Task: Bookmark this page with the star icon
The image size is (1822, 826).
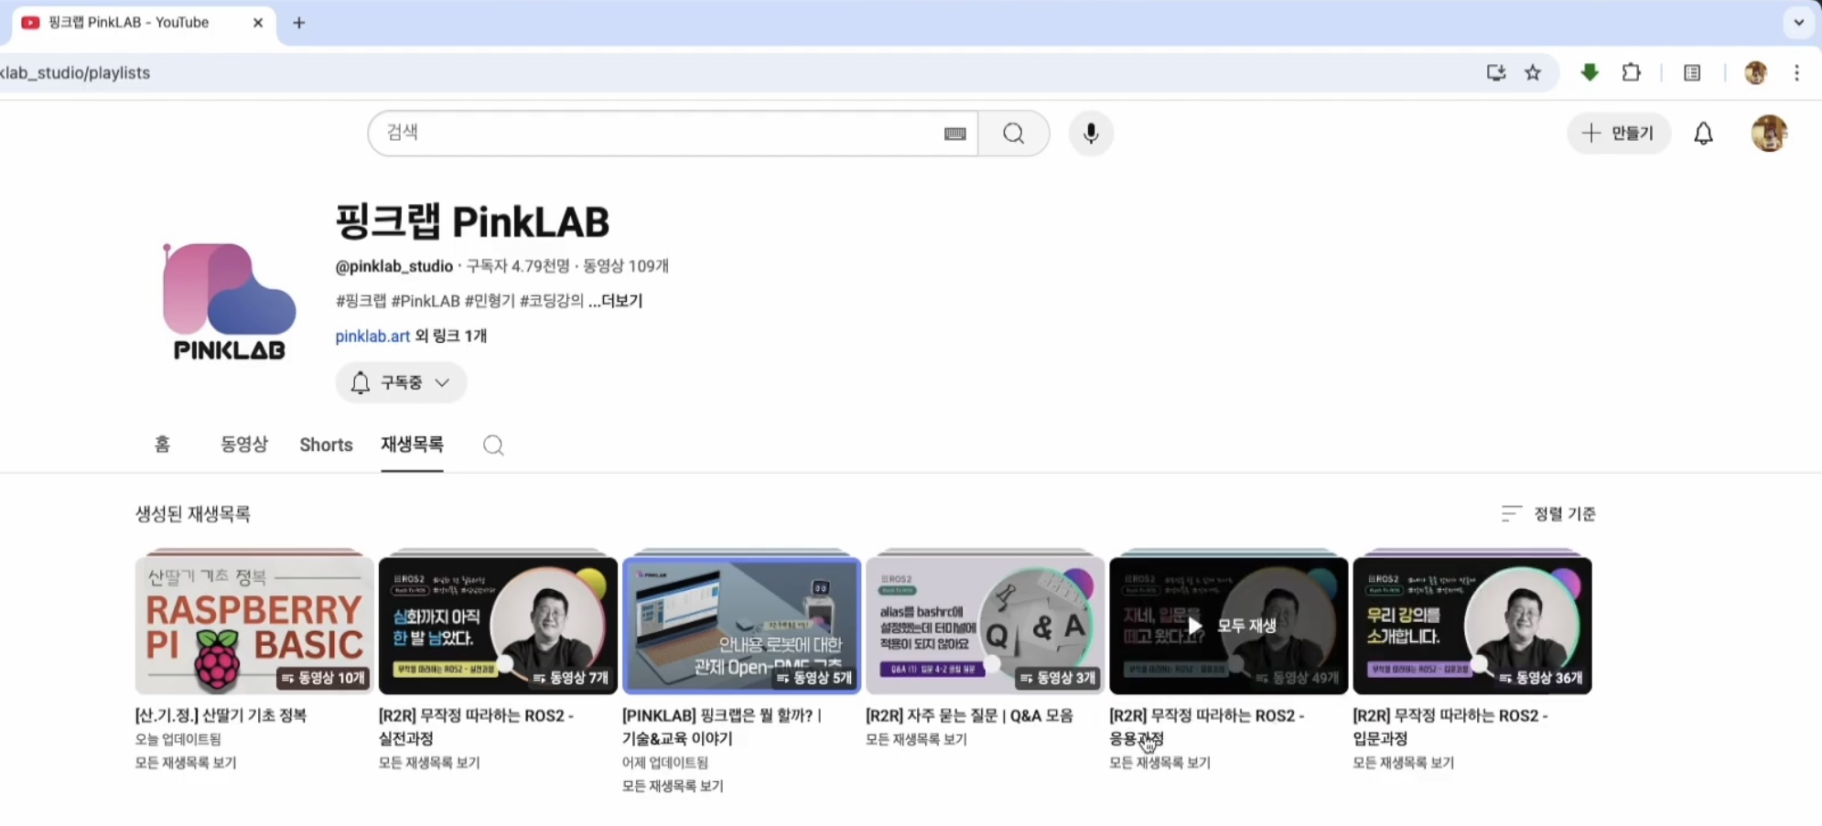Action: click(x=1533, y=72)
